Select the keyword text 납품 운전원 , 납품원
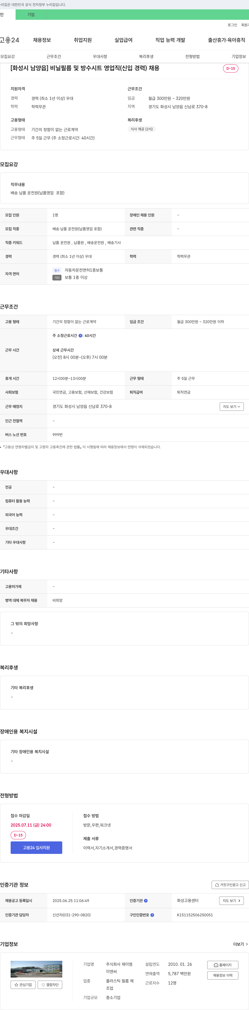 [x=68, y=243]
